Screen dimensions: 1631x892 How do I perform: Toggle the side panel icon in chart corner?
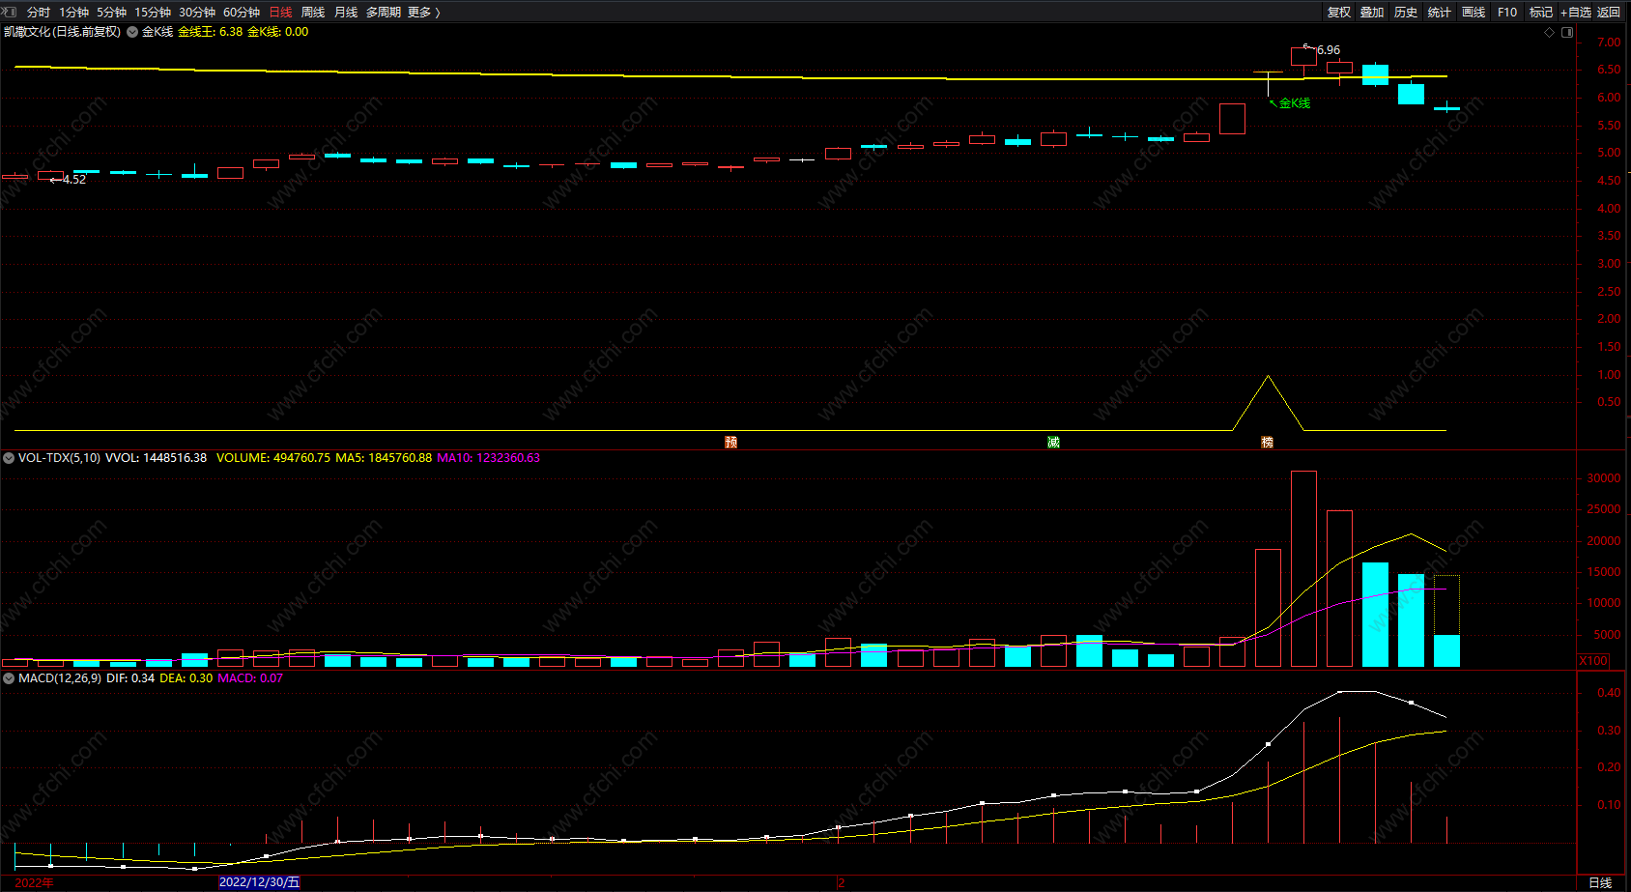point(1567,32)
